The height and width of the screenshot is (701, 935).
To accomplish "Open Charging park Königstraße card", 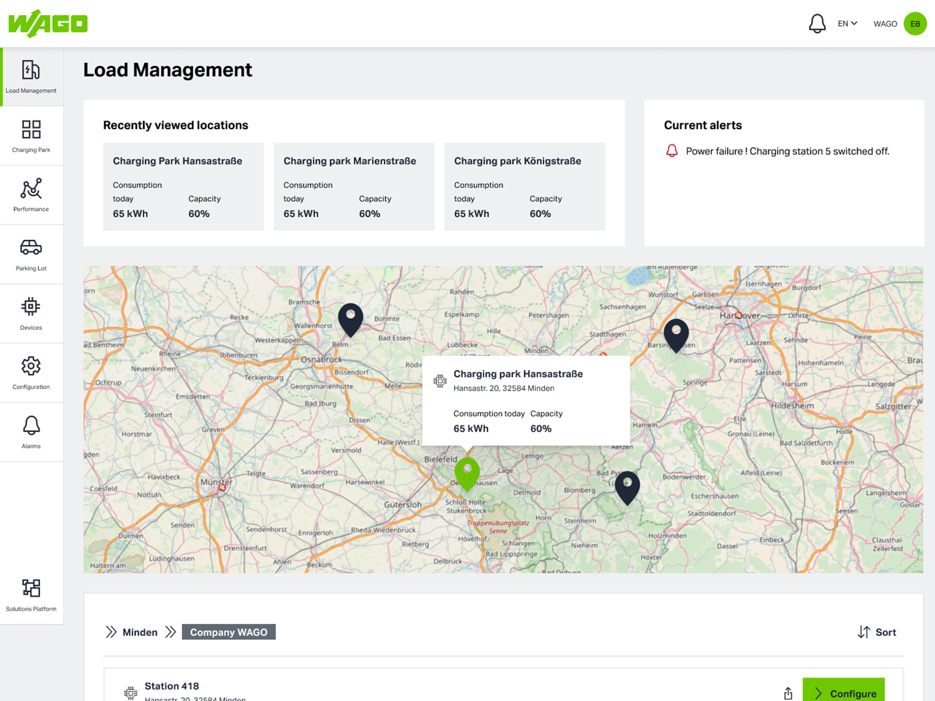I will point(525,186).
